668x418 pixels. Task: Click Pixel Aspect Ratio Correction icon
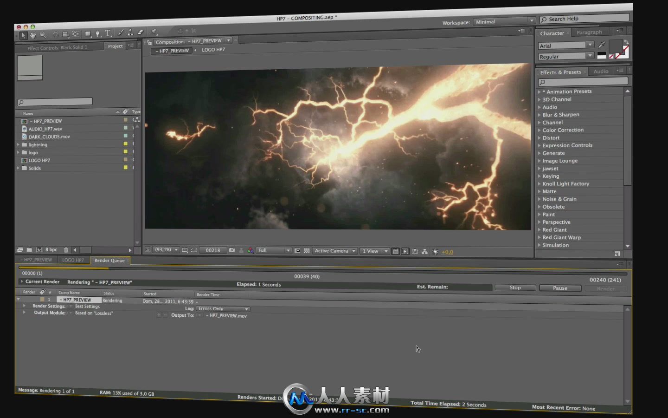pyautogui.click(x=395, y=251)
